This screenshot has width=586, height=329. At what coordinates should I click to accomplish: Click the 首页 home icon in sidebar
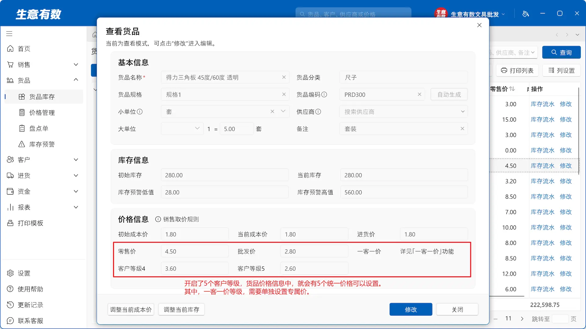[10, 48]
